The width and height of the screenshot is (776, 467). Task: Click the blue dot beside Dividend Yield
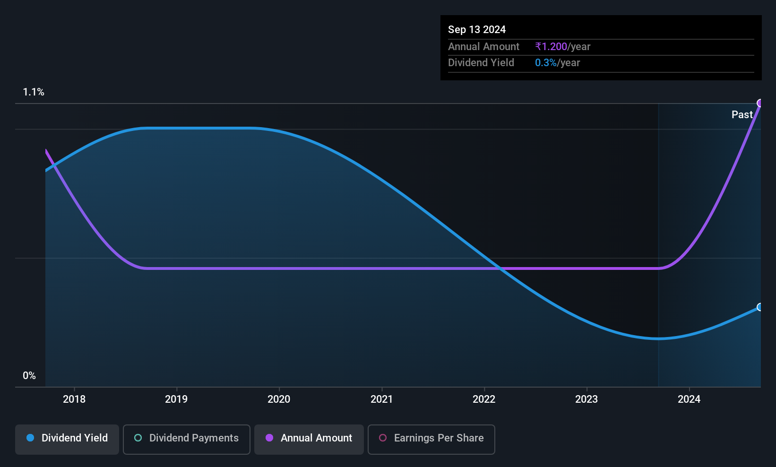point(30,438)
